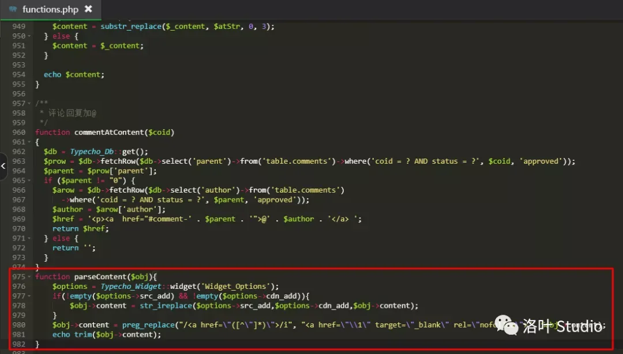Click "$author = $arow['author']" on line 968

(x=107, y=209)
